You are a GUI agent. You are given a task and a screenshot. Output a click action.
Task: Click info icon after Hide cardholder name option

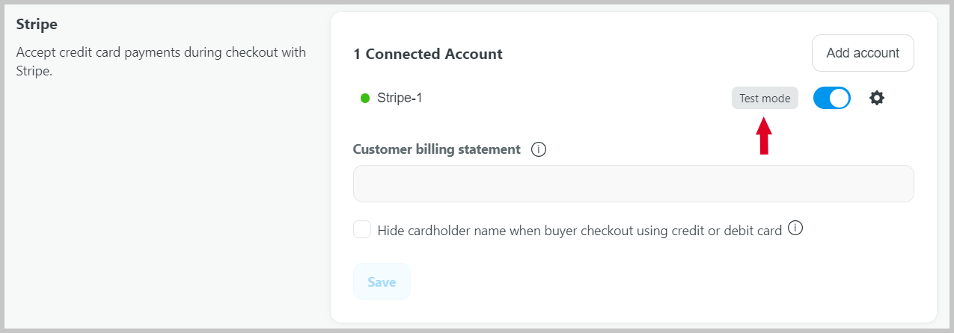point(796,229)
